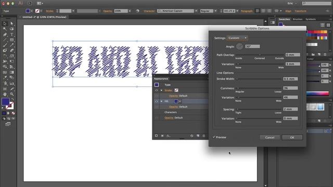Open the Settings dropdown in Scribble Options
333x187 pixels.
coord(237,38)
